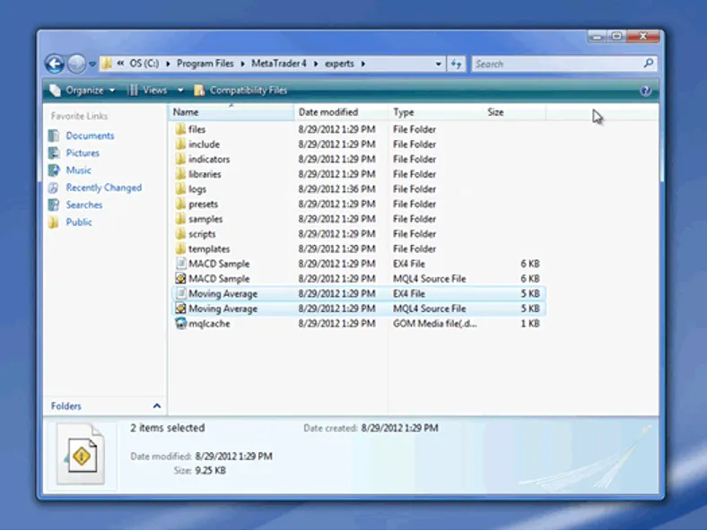
Task: Open the Views dropdown arrow
Action: tap(180, 91)
